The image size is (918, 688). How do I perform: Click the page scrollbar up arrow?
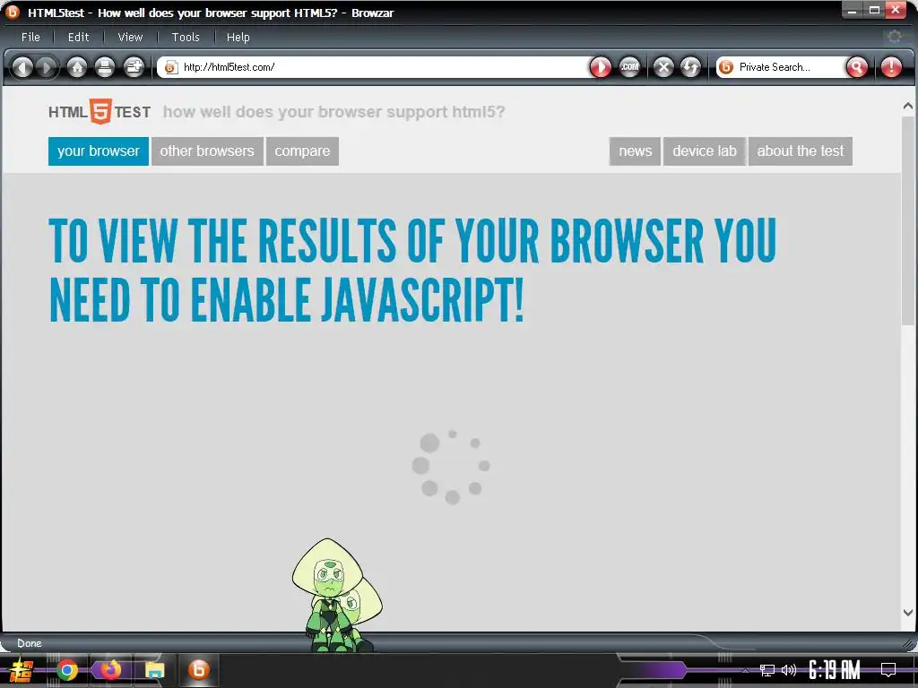(x=907, y=106)
